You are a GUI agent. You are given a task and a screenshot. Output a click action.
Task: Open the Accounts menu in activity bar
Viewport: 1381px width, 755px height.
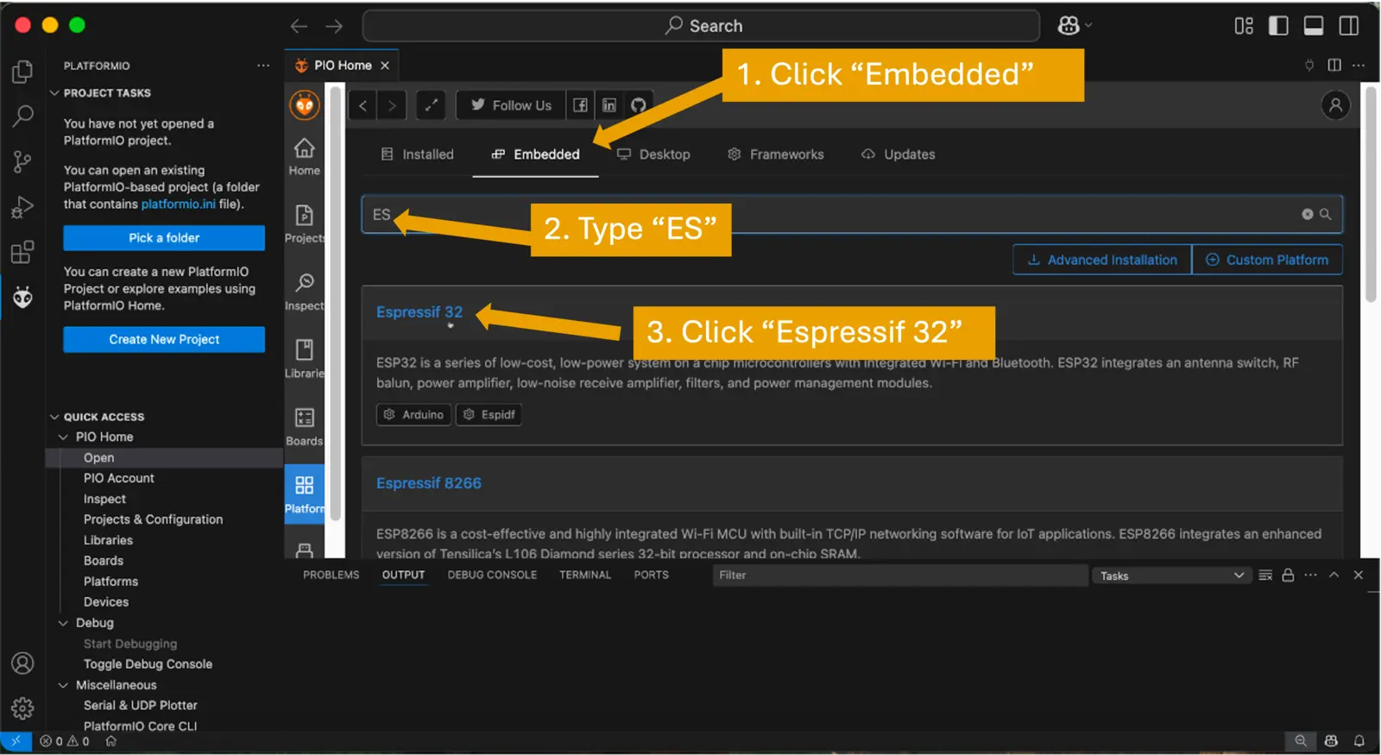[x=22, y=663]
